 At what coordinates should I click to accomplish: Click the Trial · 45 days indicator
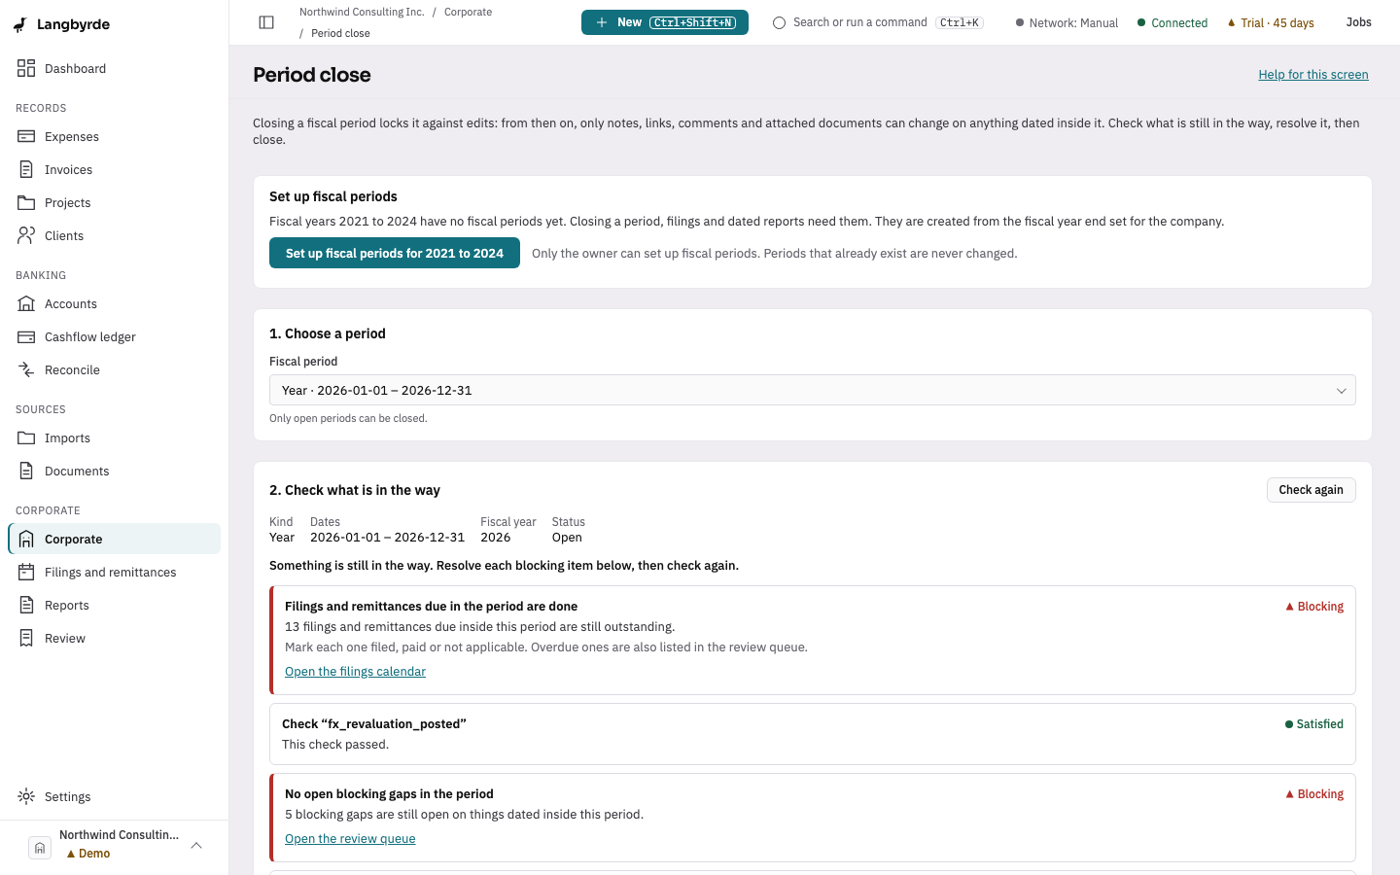tap(1270, 23)
